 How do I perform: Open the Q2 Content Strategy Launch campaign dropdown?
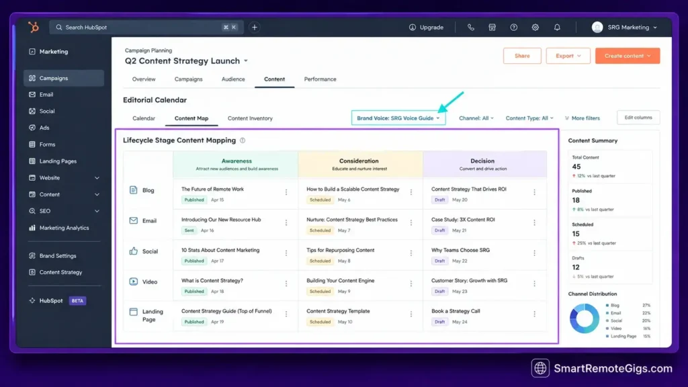(x=246, y=61)
